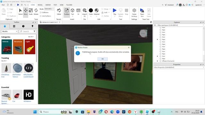Image resolution: width=205 pixels, height=115 pixels.
Task: Click OK in the publishing dialog
Action: (x=102, y=59)
